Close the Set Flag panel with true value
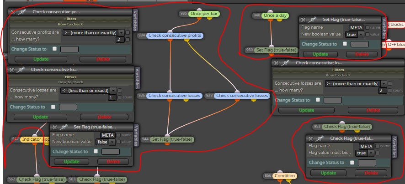This screenshot has height=184, width=405. click(x=304, y=20)
